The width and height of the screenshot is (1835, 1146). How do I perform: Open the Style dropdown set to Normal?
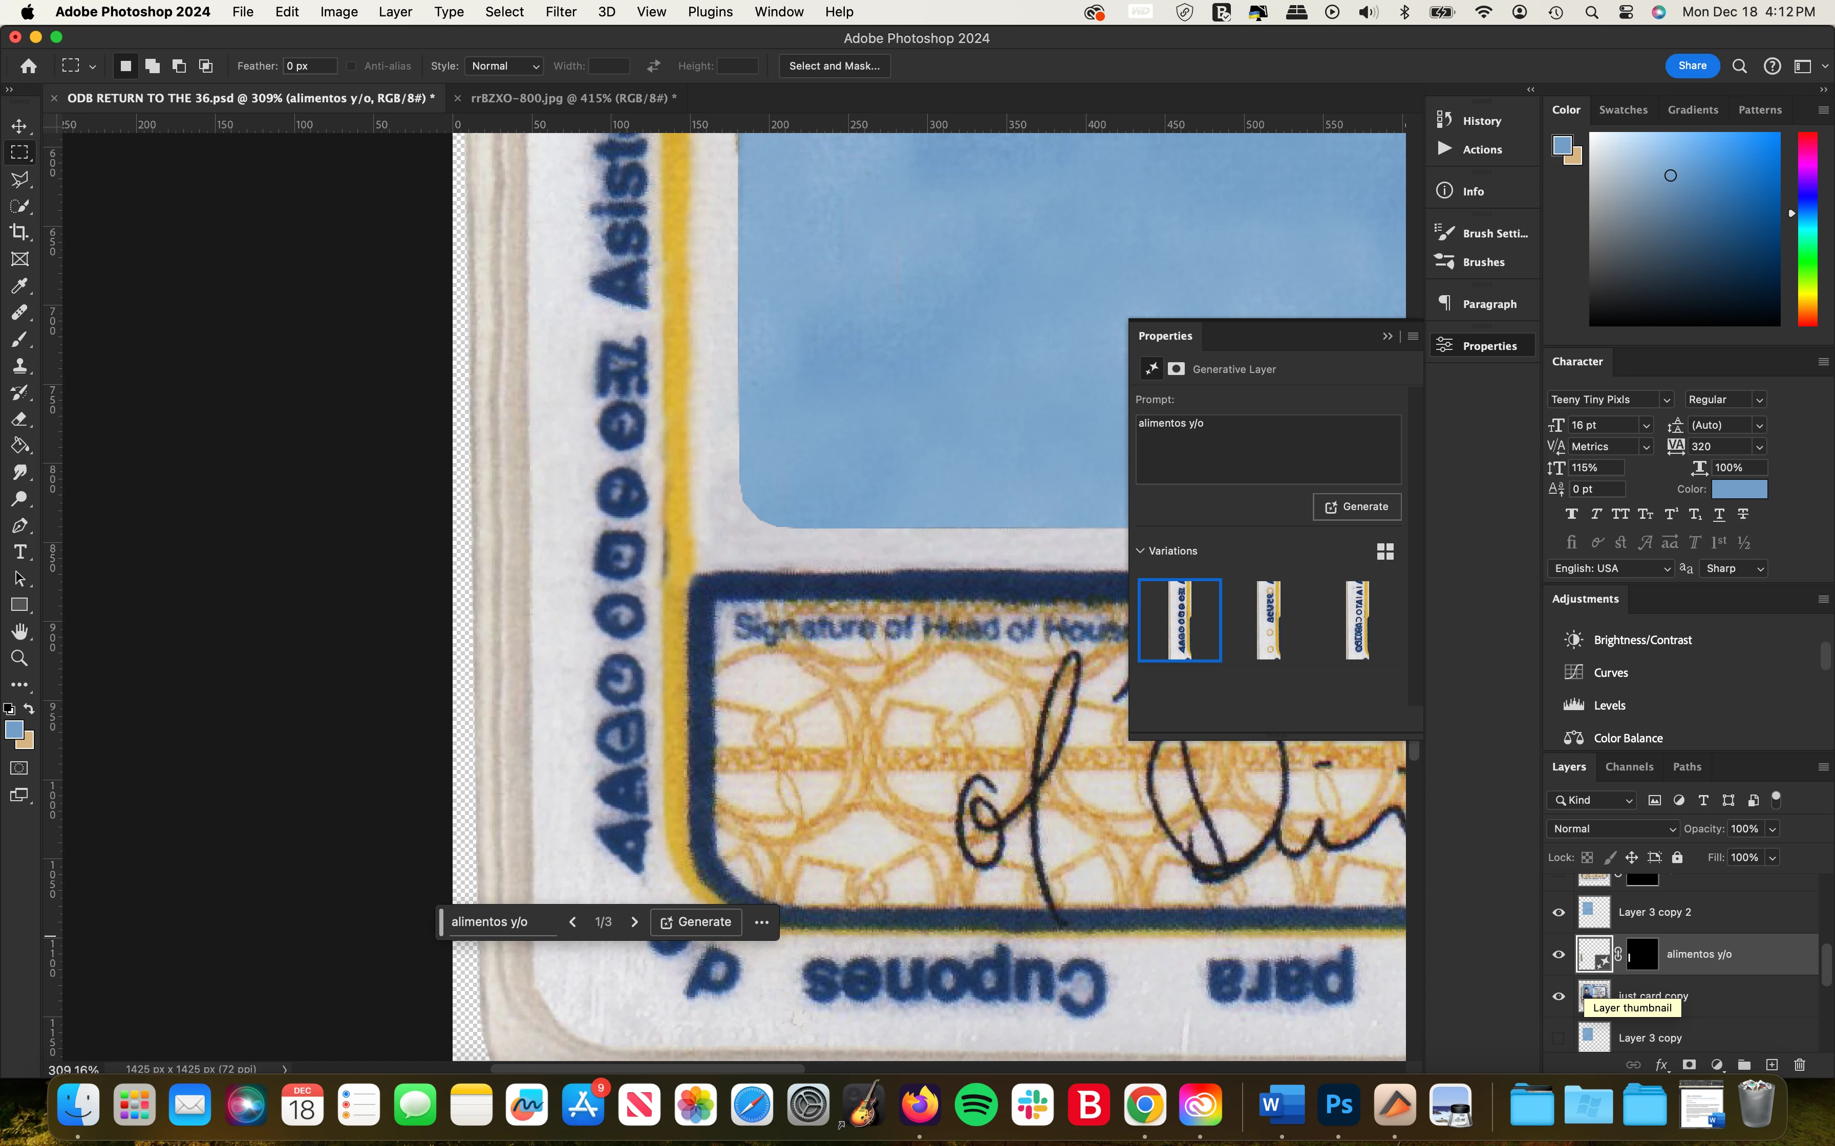(504, 66)
